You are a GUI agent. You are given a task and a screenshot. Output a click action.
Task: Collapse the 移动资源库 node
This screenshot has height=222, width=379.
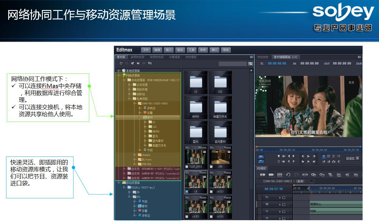pos(119,183)
